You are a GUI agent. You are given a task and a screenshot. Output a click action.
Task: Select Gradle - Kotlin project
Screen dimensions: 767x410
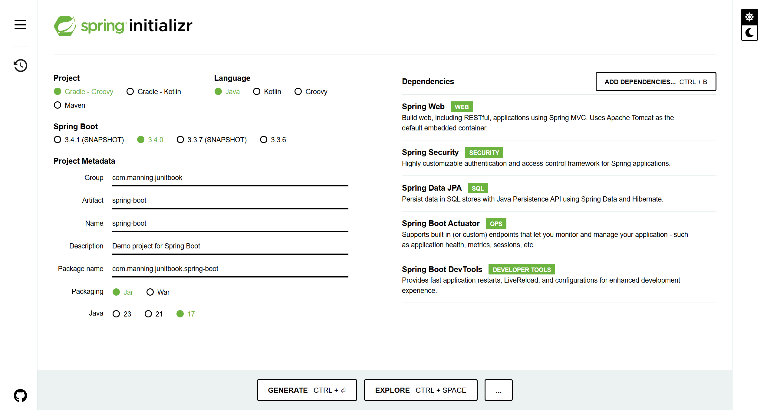pos(154,92)
